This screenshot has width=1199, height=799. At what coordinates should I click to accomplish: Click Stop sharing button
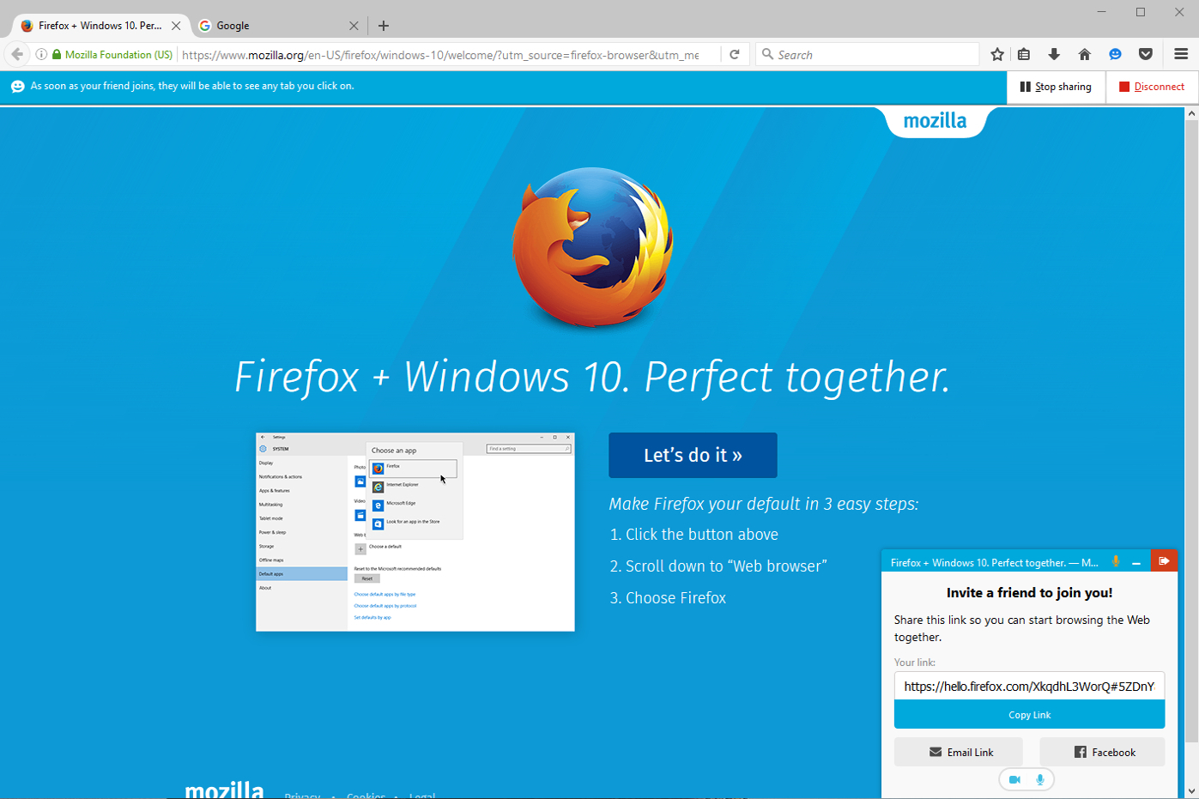click(1056, 87)
